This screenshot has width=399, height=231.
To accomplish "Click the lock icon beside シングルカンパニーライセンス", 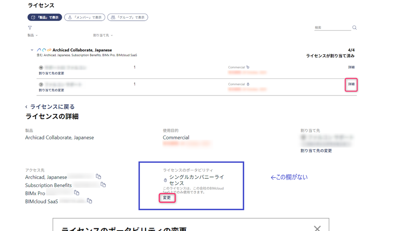I will pos(165,180).
